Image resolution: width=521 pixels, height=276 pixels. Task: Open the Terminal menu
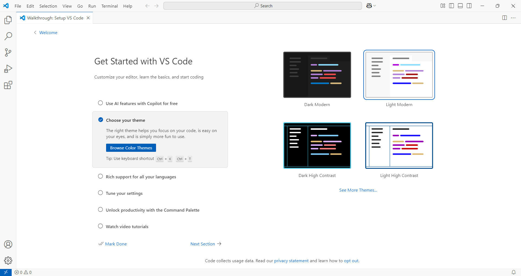coord(109,6)
